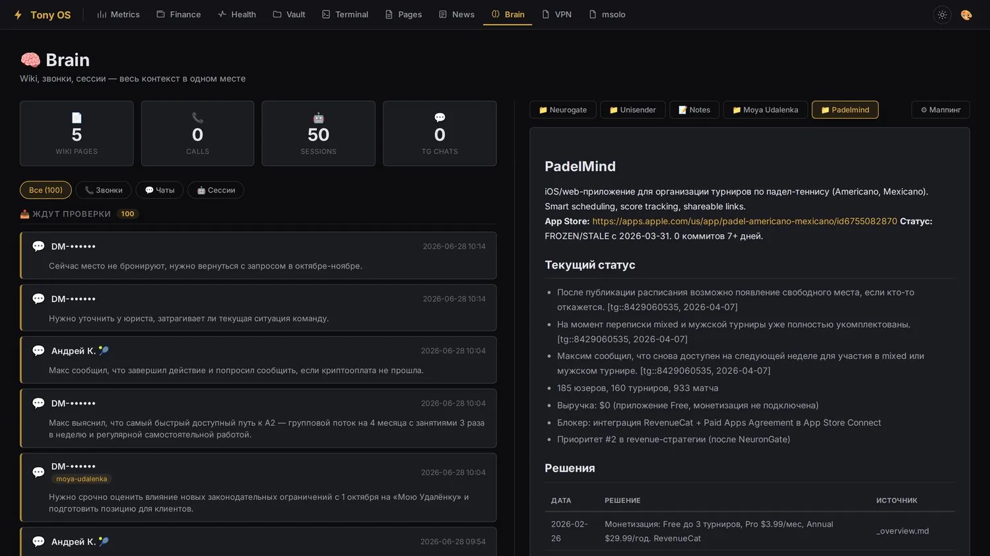Click the Sessions robot icon
This screenshot has width=990, height=556.
coord(318,117)
